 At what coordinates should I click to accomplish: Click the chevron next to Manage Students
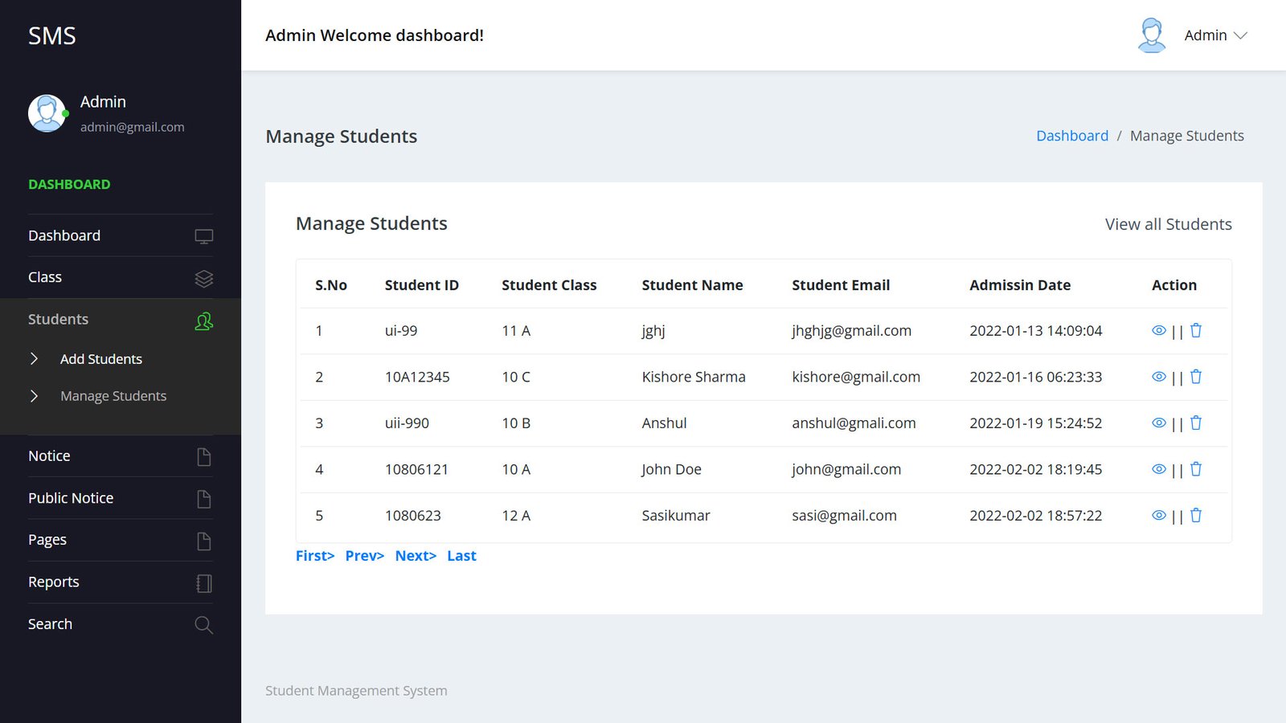[34, 396]
